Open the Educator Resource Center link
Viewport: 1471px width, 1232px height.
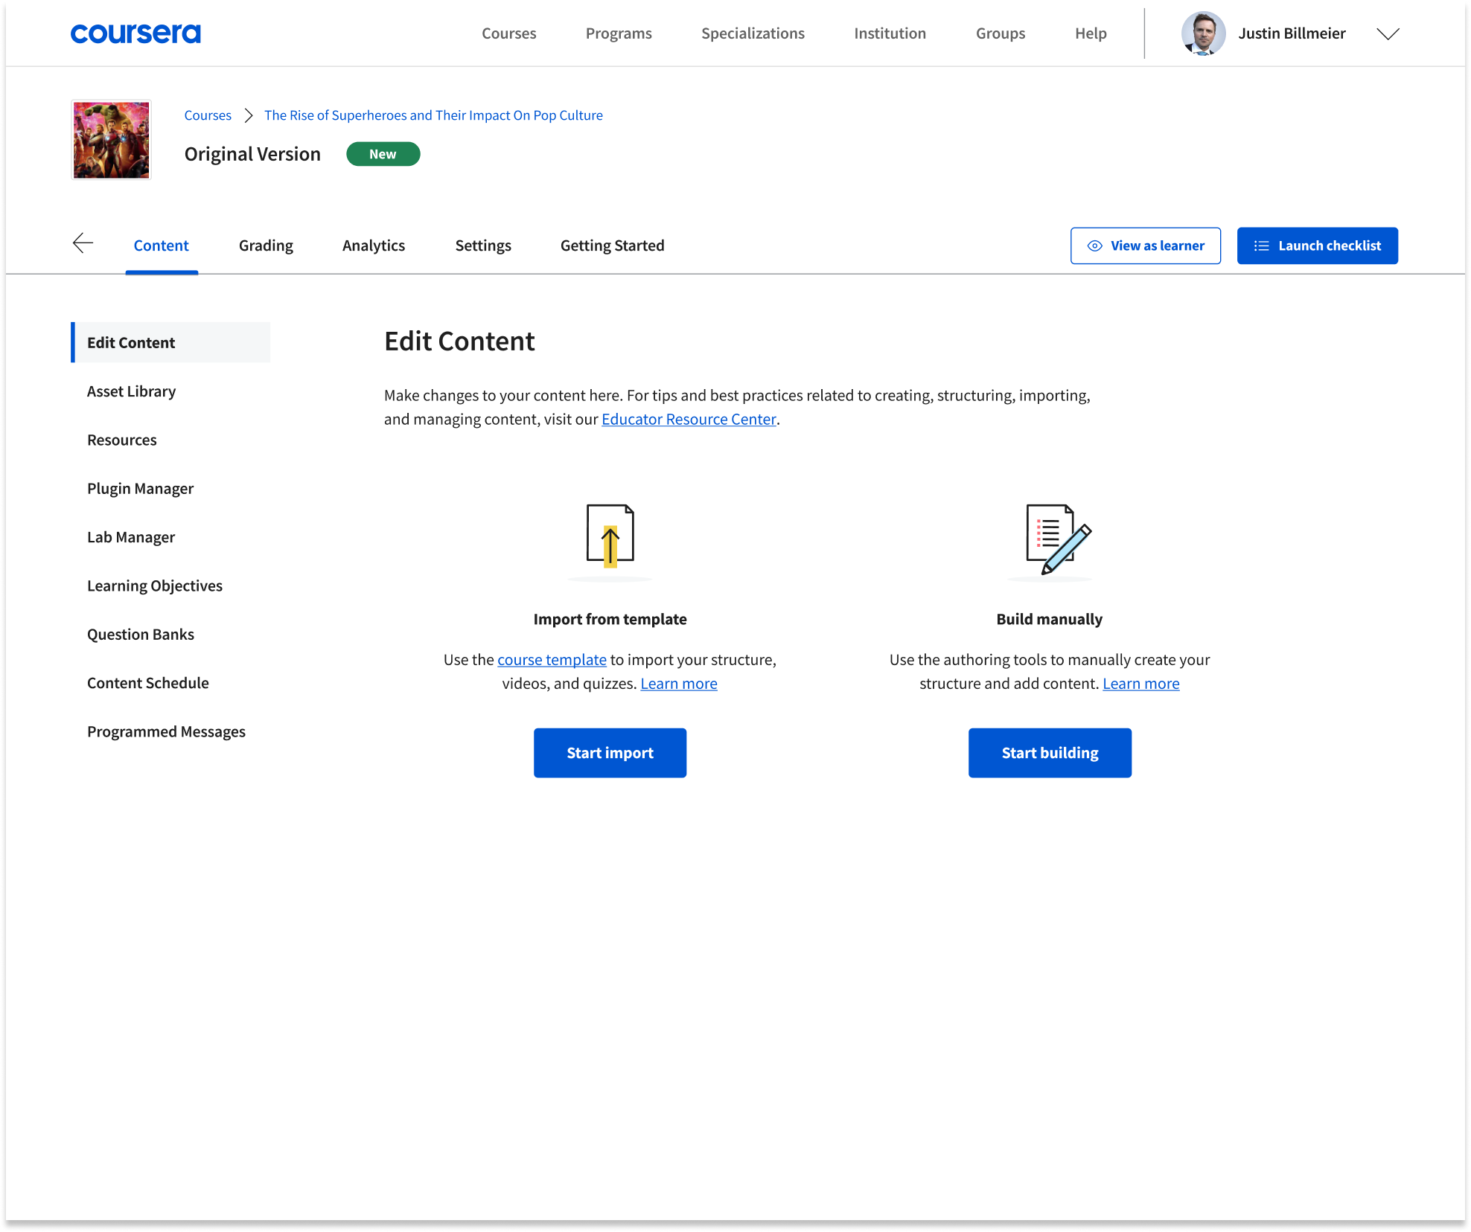689,419
